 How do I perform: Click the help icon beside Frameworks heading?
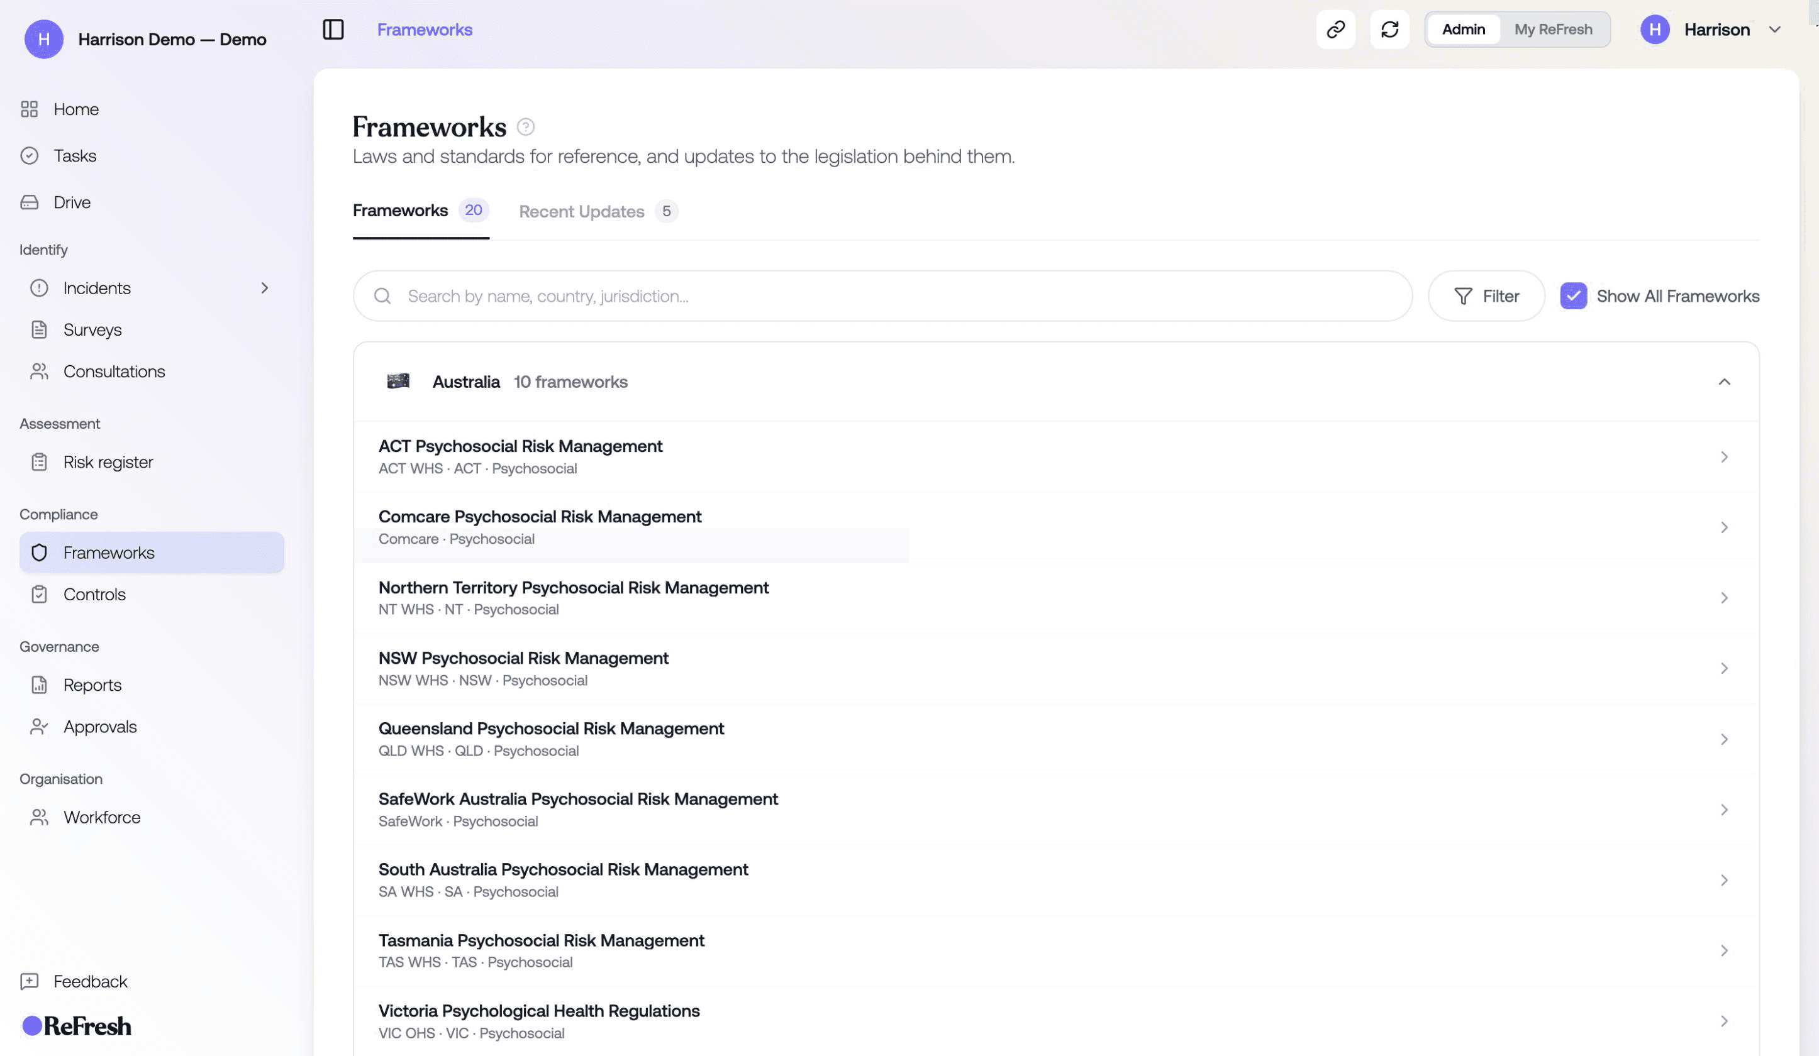pos(525,127)
